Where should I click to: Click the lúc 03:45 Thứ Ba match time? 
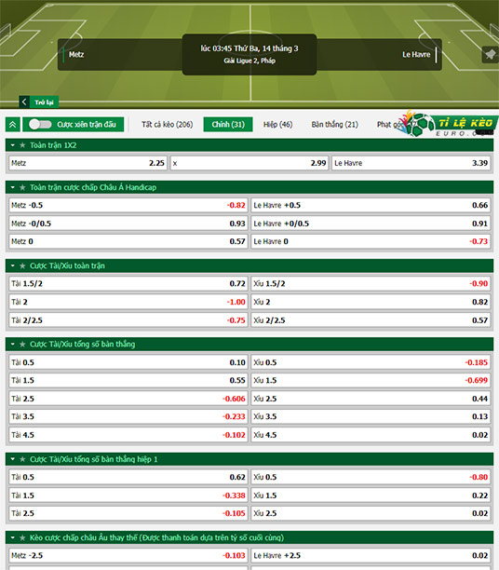click(x=249, y=48)
